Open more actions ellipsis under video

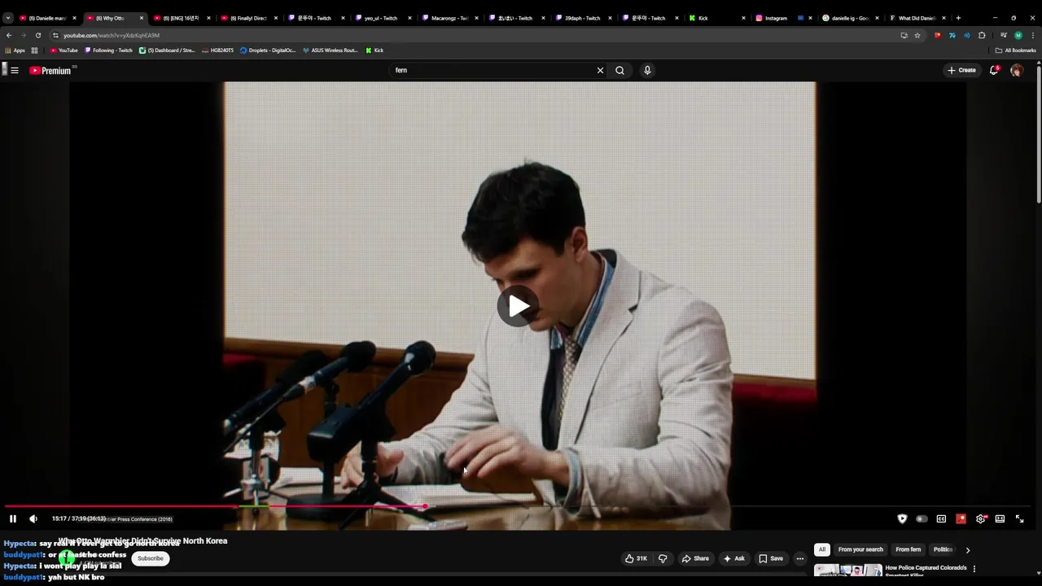tap(799, 558)
